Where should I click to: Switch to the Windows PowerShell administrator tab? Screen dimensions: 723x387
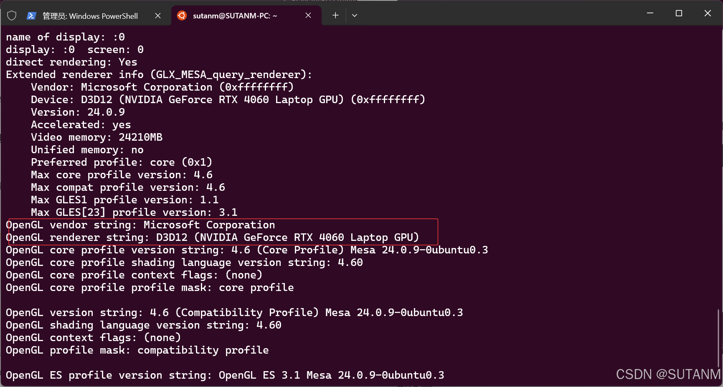[90, 16]
